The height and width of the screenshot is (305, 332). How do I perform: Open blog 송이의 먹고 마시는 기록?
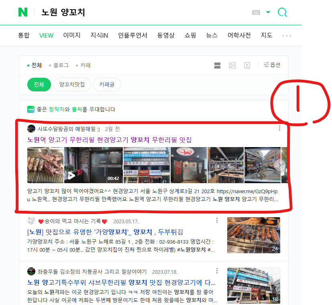click(73, 221)
